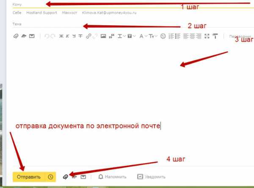This screenshot has width=254, height=188.
Task: Click the Кому recipient field
Action: tap(133, 5)
